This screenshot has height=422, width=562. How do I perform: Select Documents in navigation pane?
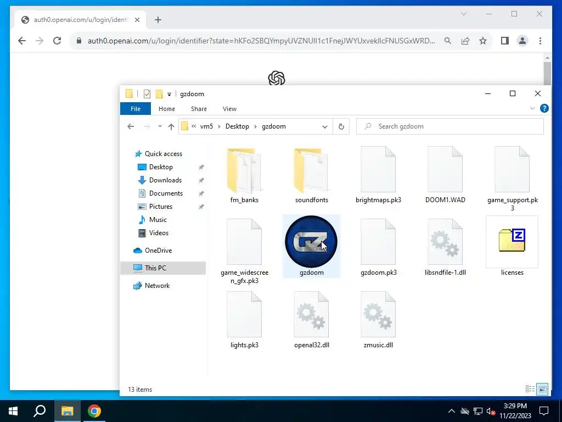(166, 193)
